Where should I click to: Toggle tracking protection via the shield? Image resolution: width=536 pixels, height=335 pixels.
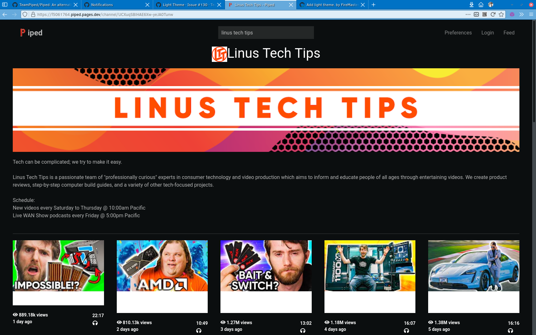[25, 14]
